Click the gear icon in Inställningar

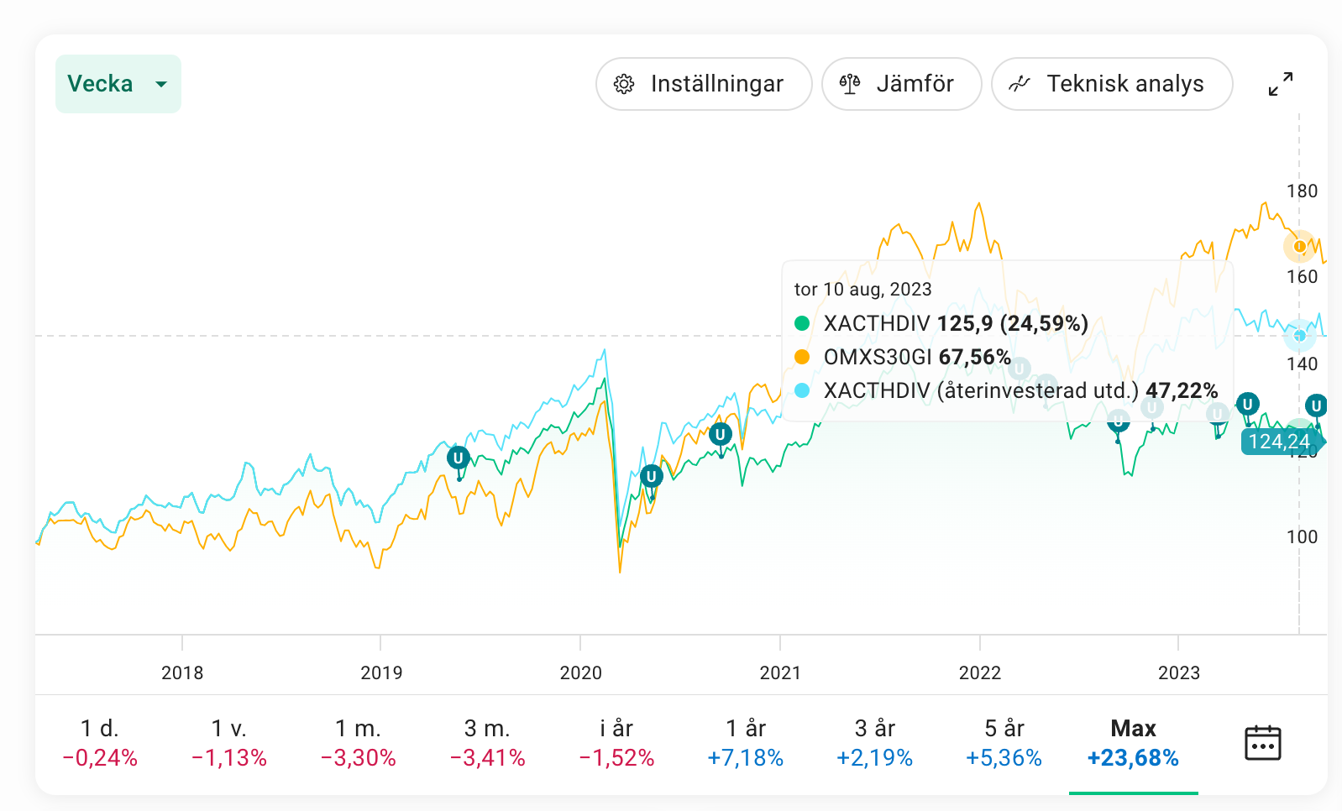coord(623,84)
